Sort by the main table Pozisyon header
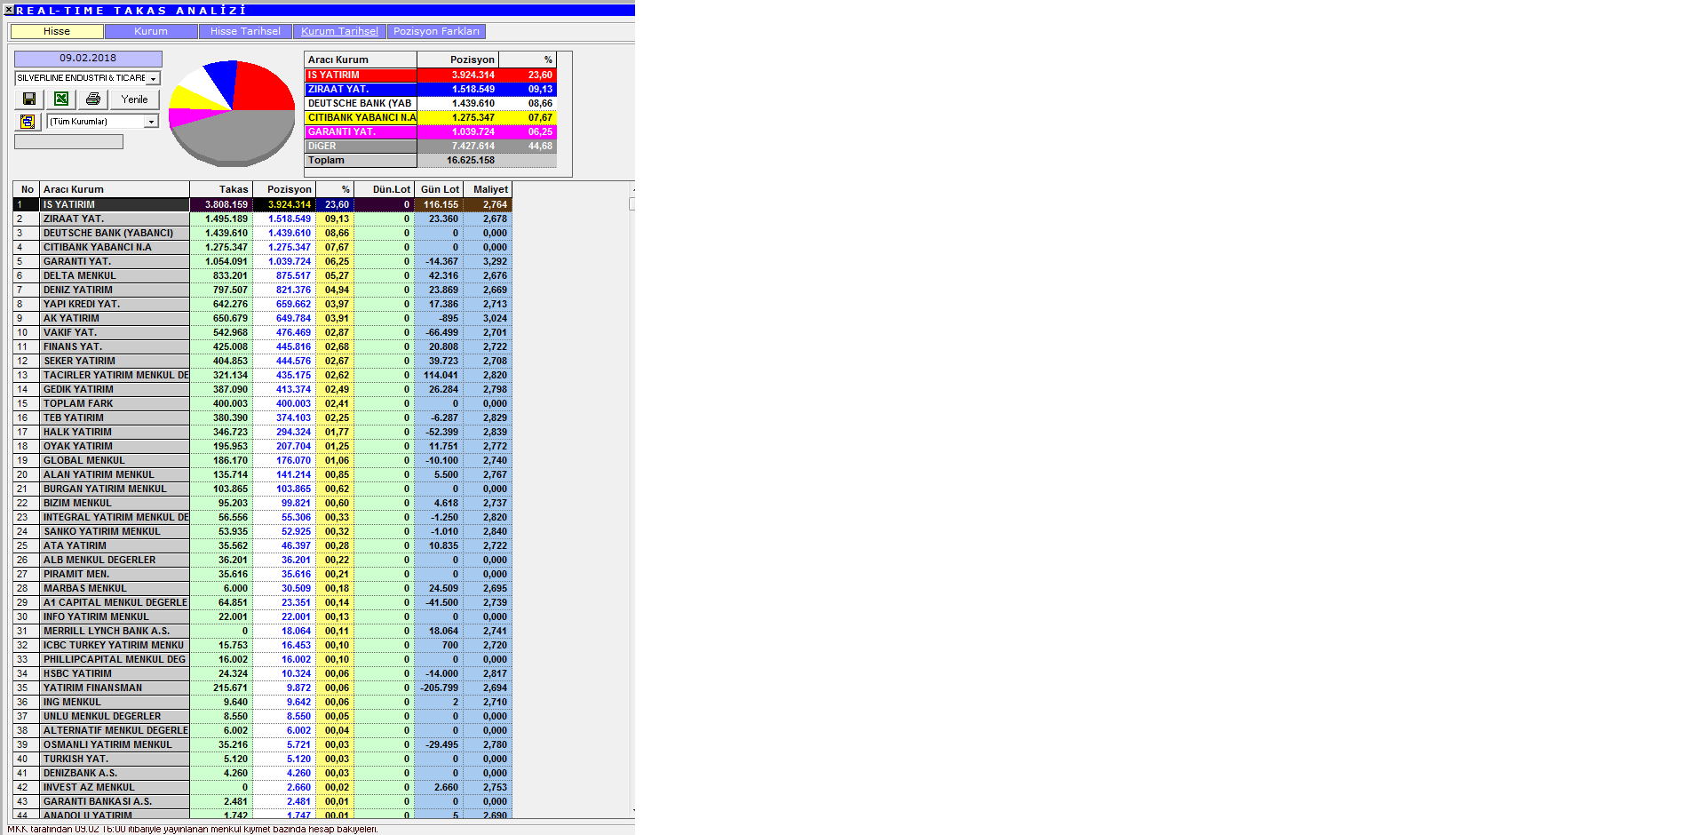The width and height of the screenshot is (1700, 835). point(284,189)
